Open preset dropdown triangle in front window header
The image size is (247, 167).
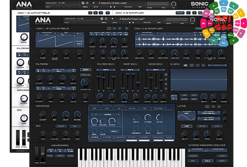click(112, 19)
